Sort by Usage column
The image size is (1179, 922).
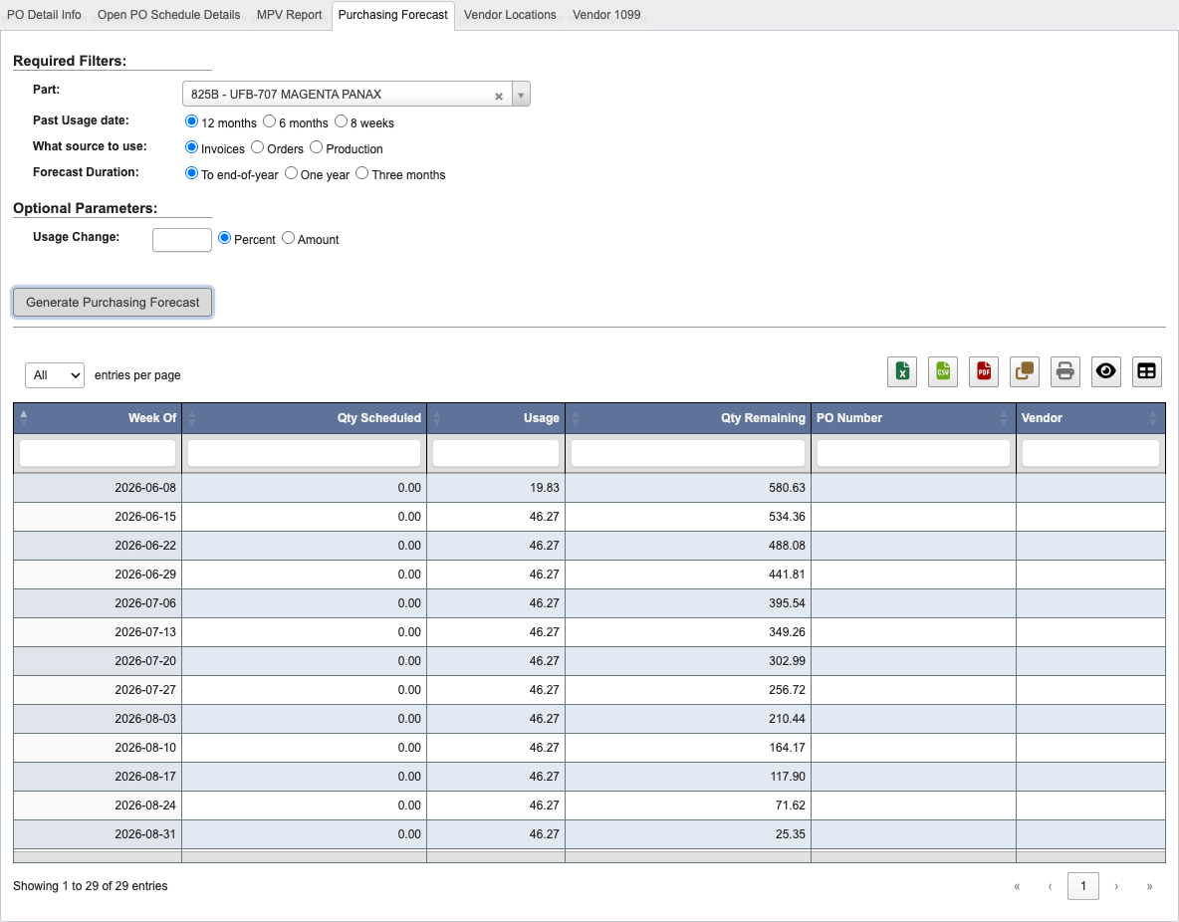[496, 418]
